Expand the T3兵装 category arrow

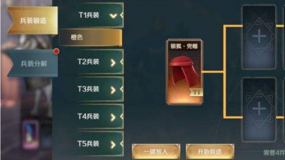pyautogui.click(x=113, y=90)
